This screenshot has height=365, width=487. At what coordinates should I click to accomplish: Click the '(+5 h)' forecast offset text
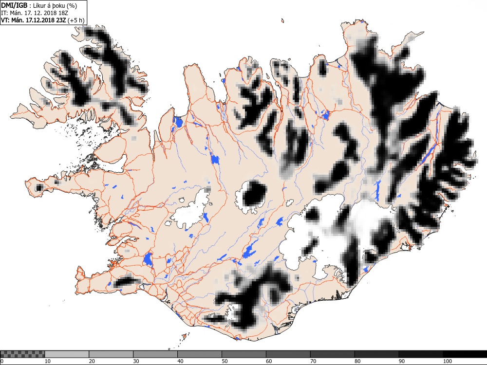pyautogui.click(x=76, y=20)
